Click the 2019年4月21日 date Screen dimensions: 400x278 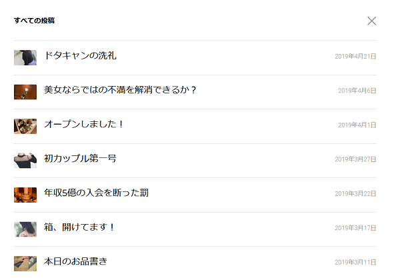355,57
